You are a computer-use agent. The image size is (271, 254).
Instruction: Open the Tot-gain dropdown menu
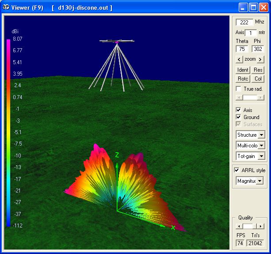(x=261, y=156)
